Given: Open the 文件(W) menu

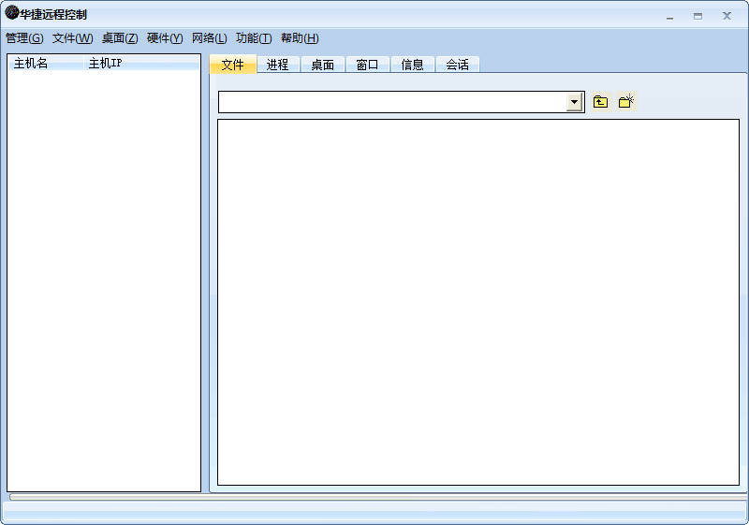Looking at the screenshot, I should (x=73, y=38).
